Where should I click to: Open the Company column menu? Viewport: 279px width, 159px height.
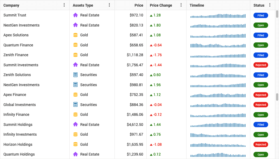click(64, 5)
